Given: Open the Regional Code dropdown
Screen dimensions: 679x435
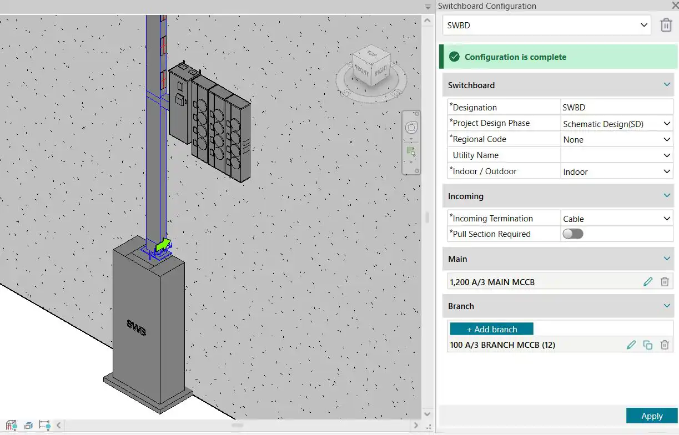Looking at the screenshot, I should pos(666,139).
